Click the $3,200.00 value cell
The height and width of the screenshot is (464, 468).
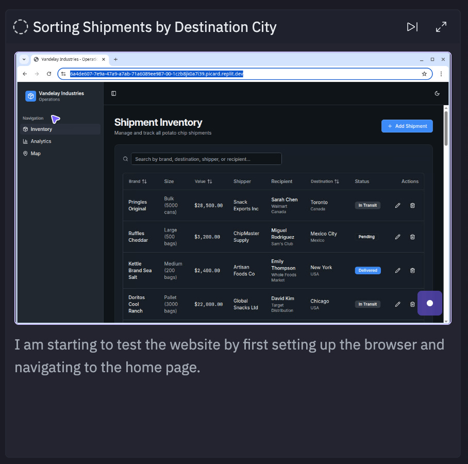(207, 237)
